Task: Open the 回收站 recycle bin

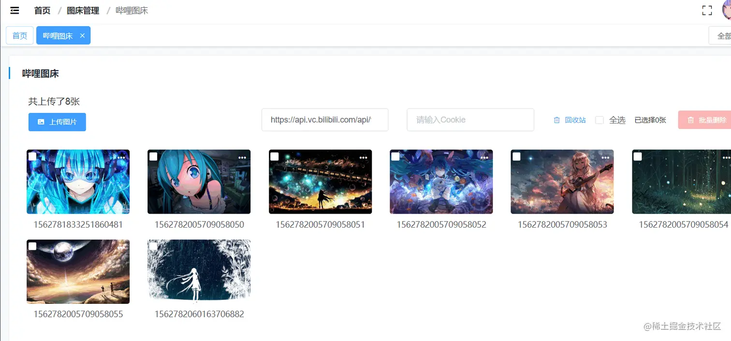Action: [570, 120]
